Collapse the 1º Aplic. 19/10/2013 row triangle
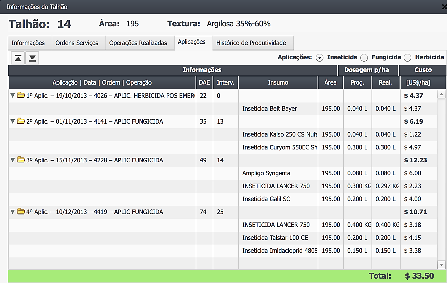The image size is (447, 283). 12,96
